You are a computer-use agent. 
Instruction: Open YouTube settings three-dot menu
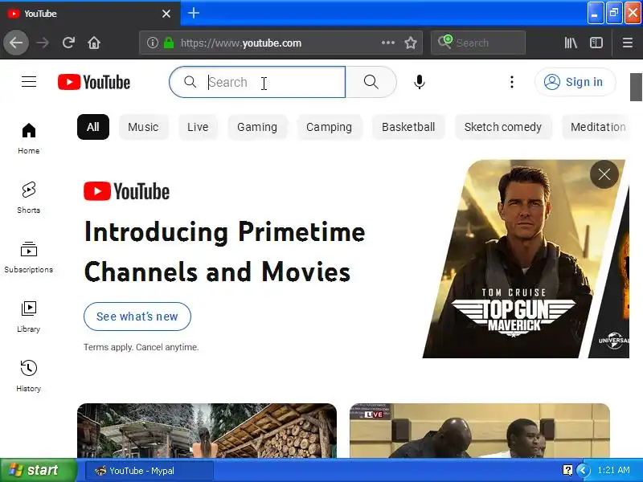pos(511,82)
